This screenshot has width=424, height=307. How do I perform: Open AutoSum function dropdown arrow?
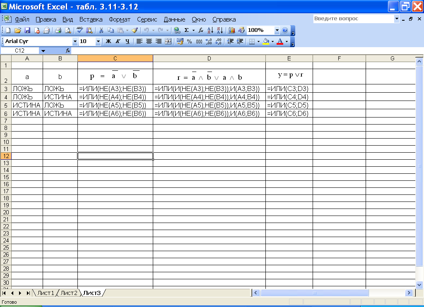193,30
